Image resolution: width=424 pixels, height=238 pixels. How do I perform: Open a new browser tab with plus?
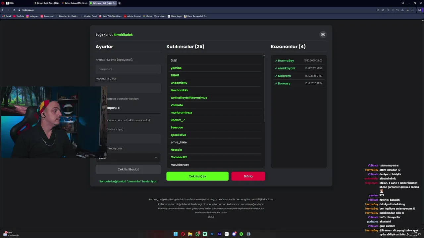pyautogui.click(x=120, y=3)
